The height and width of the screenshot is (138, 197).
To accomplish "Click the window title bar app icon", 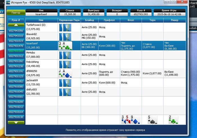I will [8, 2].
